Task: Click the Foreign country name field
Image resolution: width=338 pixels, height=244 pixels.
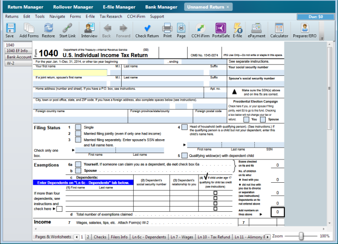Action: [80, 119]
